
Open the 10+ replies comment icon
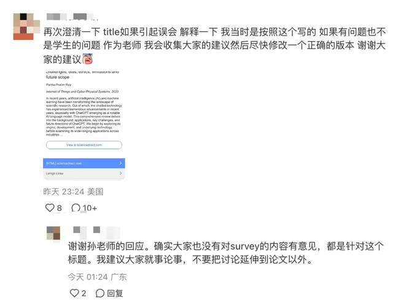(76, 207)
